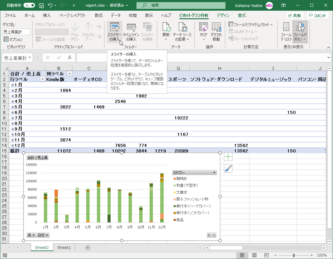
Task: Click the Share (共有) button
Action: [295, 16]
